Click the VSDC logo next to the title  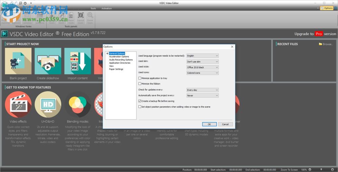point(4,34)
